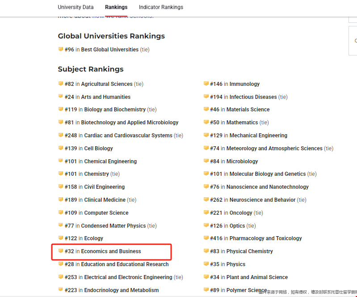Open Optics ranking link
This screenshot has width=357, height=297.
point(237,226)
